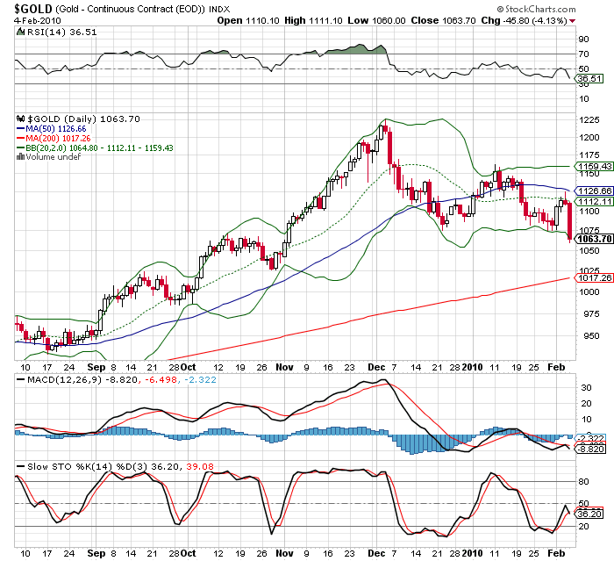Click the 1225 price axis label

tap(589, 120)
